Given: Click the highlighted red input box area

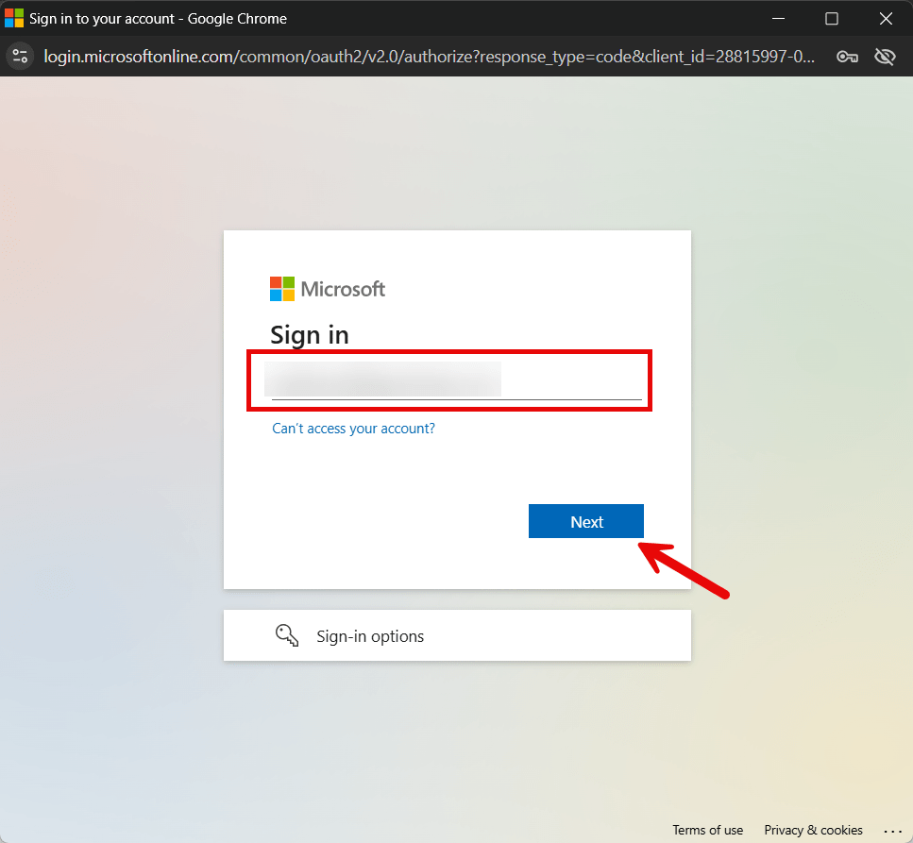Looking at the screenshot, I should pyautogui.click(x=449, y=380).
